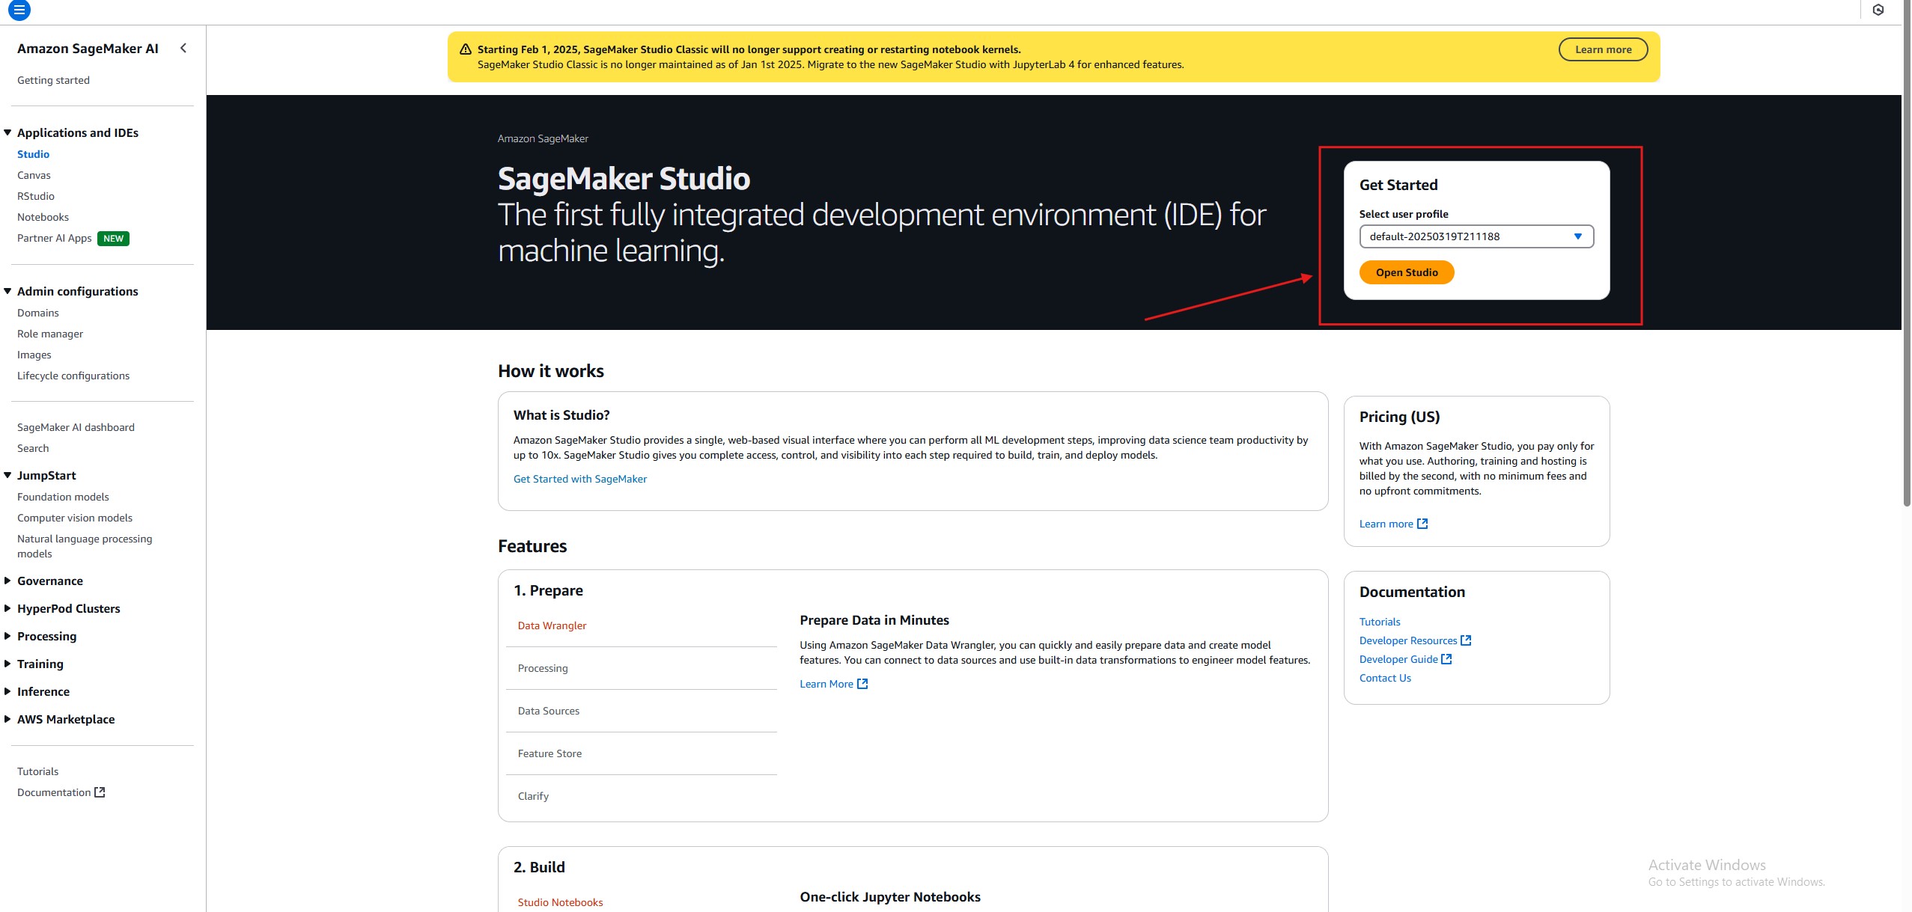Click external link icon beside sidebar Documentation

click(100, 792)
